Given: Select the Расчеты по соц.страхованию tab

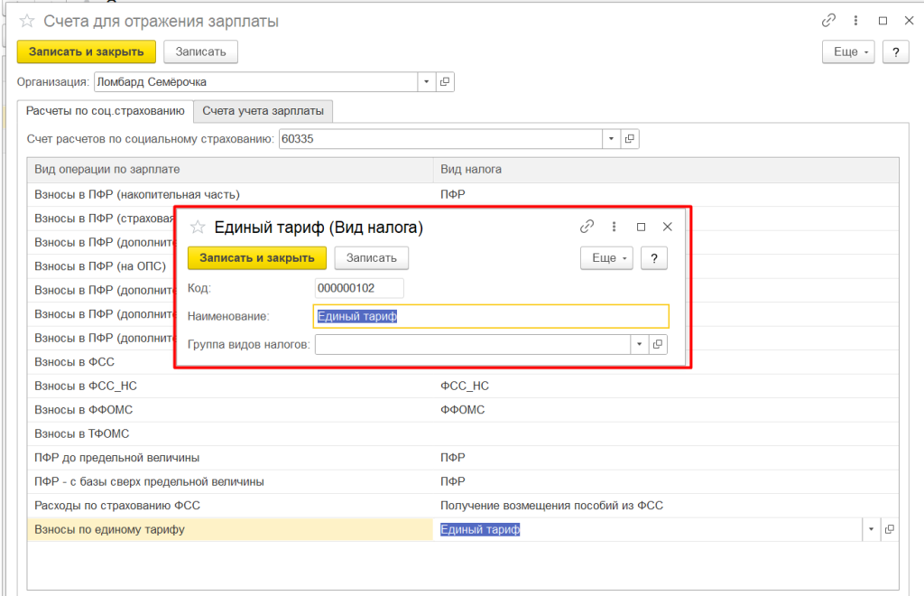Looking at the screenshot, I should (x=105, y=110).
